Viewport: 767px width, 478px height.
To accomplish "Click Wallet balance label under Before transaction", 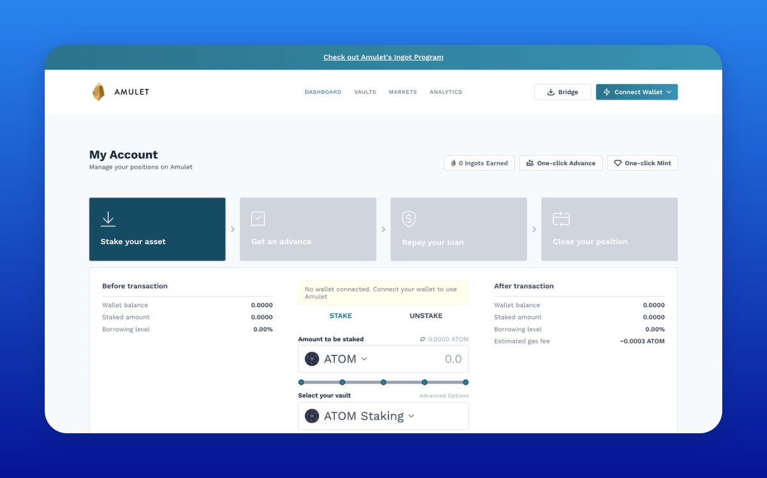I will click(x=125, y=305).
